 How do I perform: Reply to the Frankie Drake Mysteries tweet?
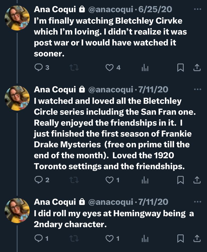click(x=38, y=180)
